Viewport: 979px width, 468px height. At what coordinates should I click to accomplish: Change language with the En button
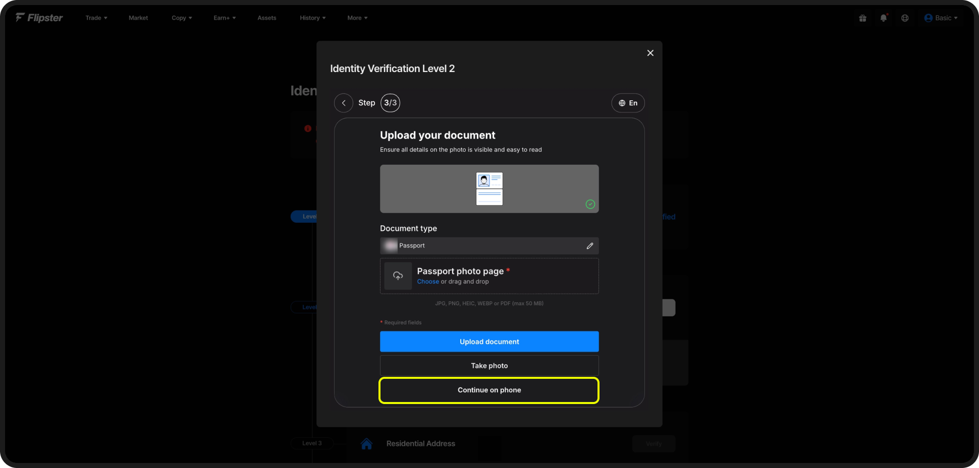(628, 103)
